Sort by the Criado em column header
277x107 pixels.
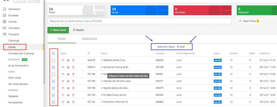click(x=265, y=53)
